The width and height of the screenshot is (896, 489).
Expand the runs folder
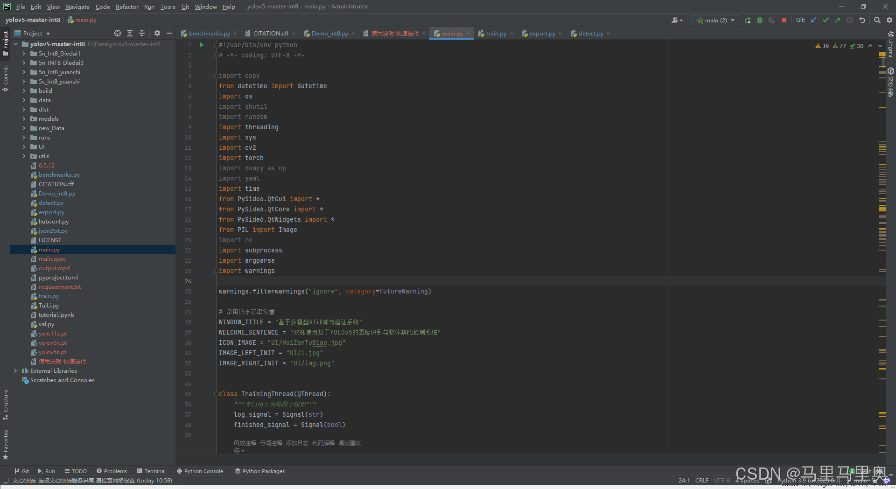[x=24, y=137]
